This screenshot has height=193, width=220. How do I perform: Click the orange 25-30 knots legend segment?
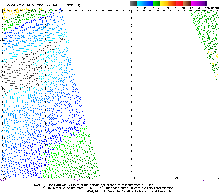[172, 4]
